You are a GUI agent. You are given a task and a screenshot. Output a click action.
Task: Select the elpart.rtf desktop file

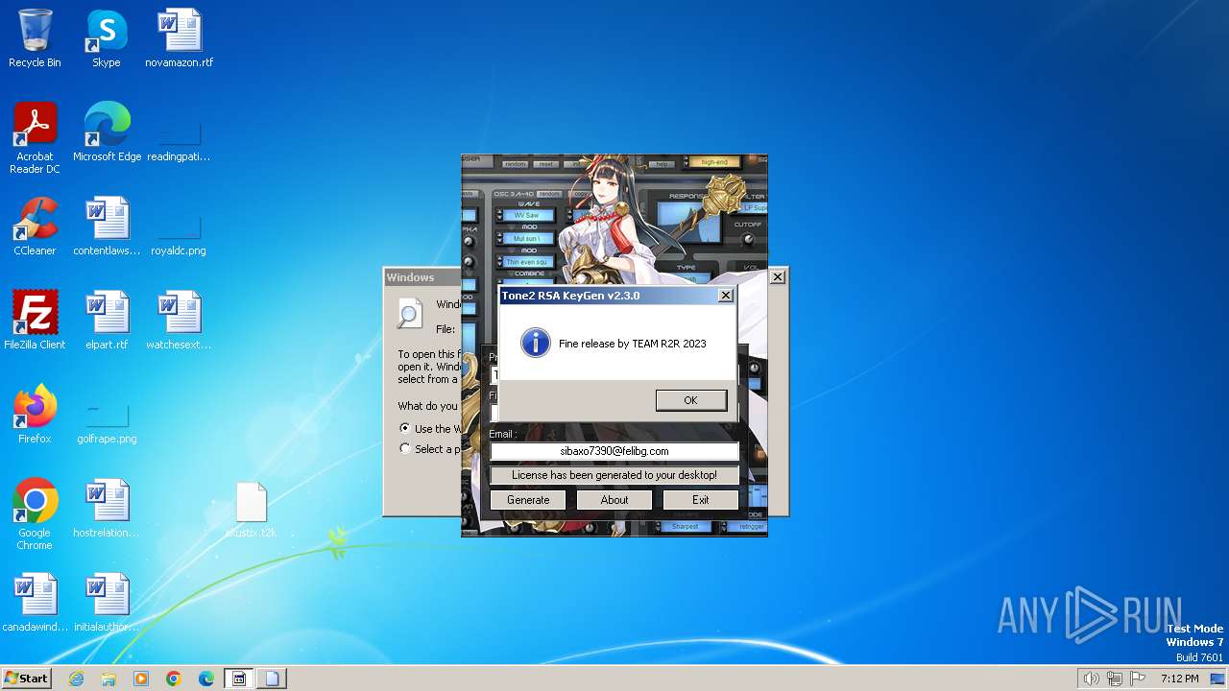(x=107, y=321)
